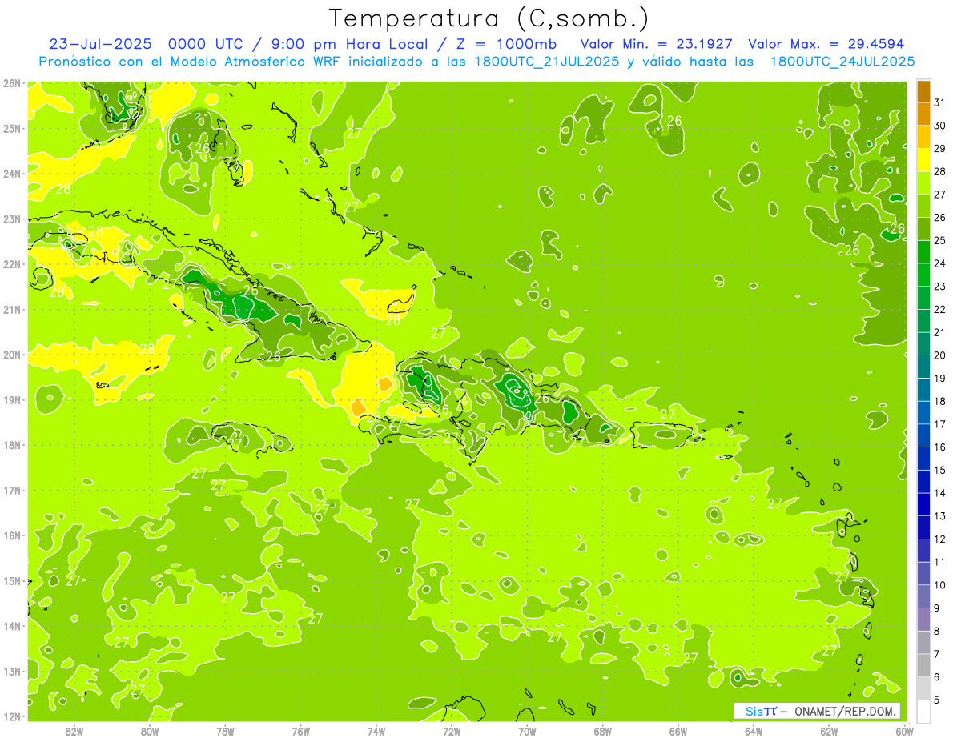Click legend value label "18"

(939, 401)
